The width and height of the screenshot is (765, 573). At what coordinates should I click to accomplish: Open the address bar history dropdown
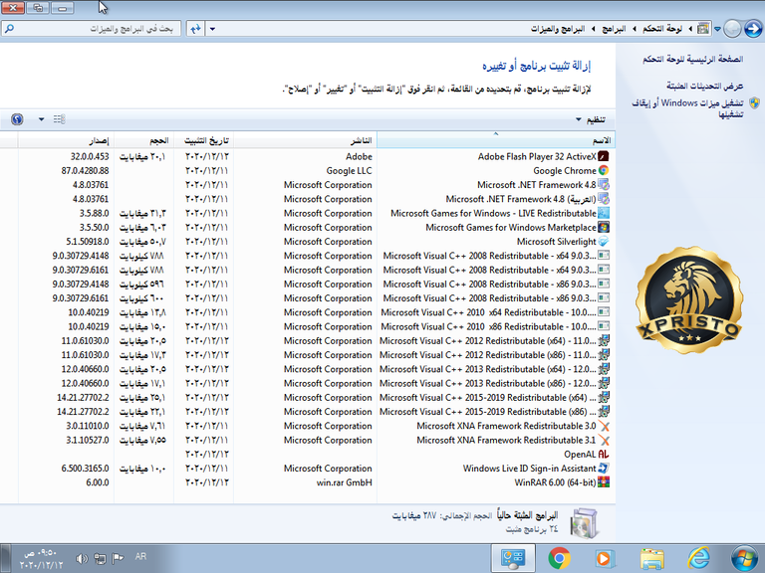click(212, 29)
